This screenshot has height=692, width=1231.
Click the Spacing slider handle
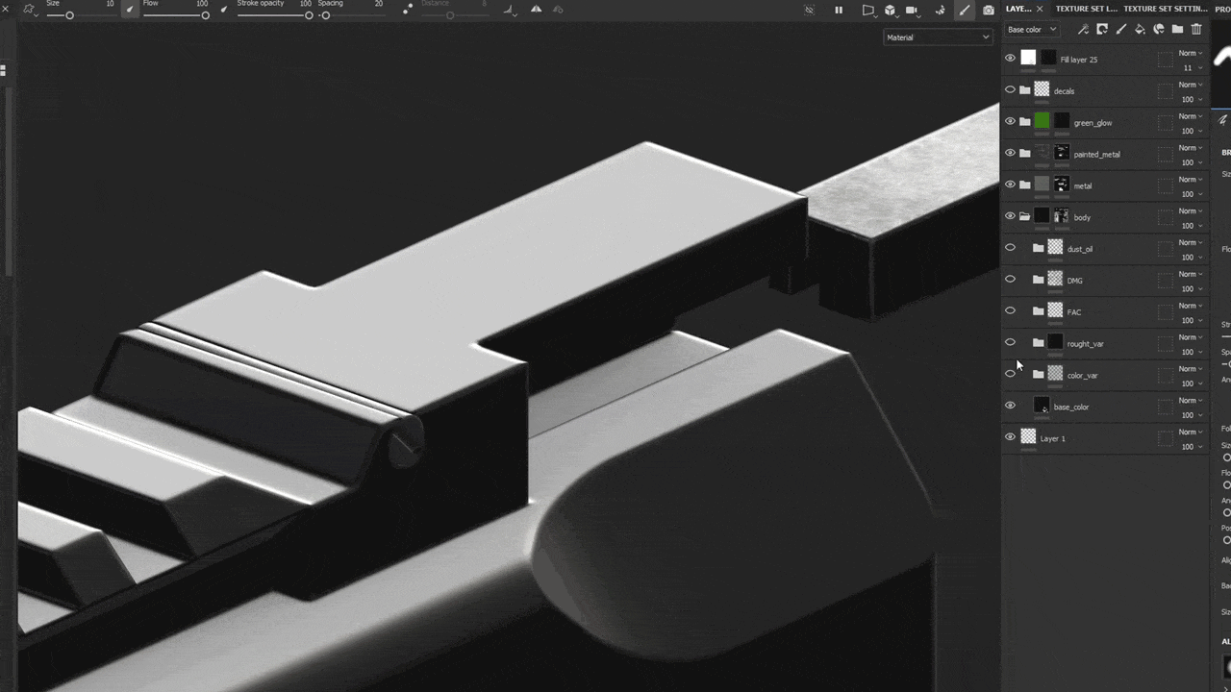pyautogui.click(x=326, y=15)
